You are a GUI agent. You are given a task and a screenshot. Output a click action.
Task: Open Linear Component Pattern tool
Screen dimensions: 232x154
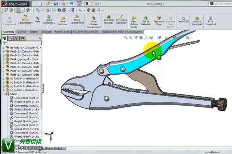(x=49, y=19)
